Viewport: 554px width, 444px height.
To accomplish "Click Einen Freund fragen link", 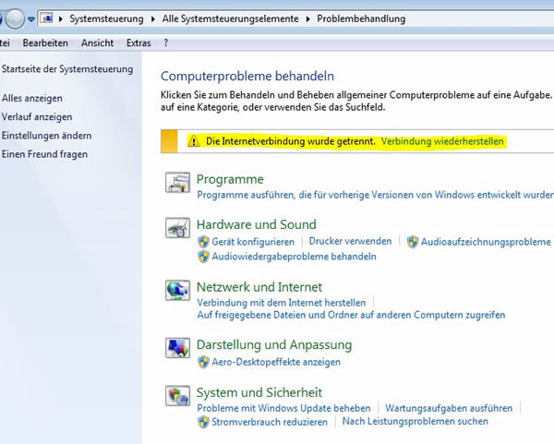I will tap(44, 154).
